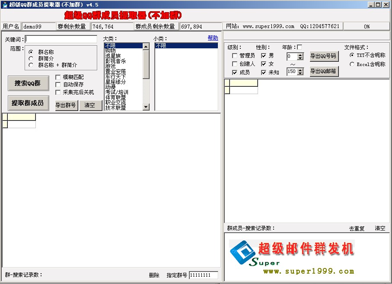Decrease the minimum age spinner

tap(300, 58)
